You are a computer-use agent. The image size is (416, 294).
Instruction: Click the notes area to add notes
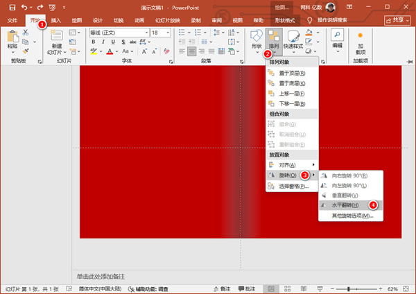(x=208, y=277)
